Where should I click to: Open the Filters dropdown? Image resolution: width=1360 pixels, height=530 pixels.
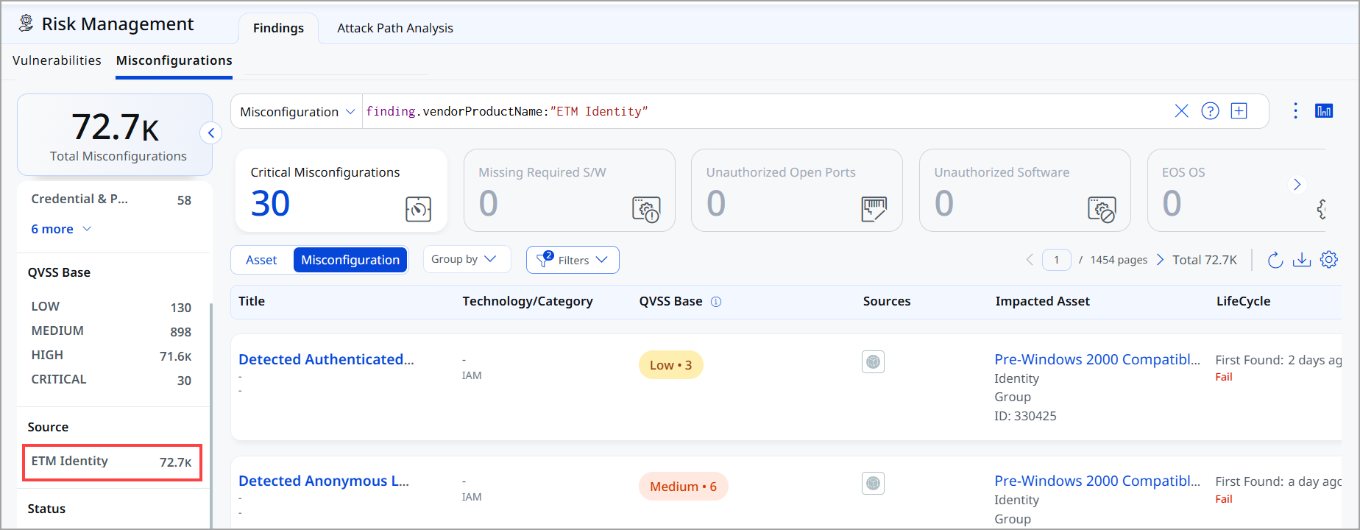573,260
